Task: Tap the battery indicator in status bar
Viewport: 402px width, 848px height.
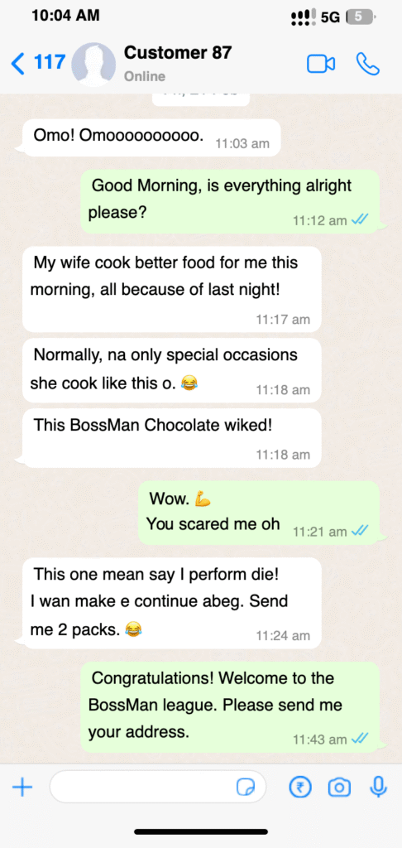Action: (x=360, y=17)
